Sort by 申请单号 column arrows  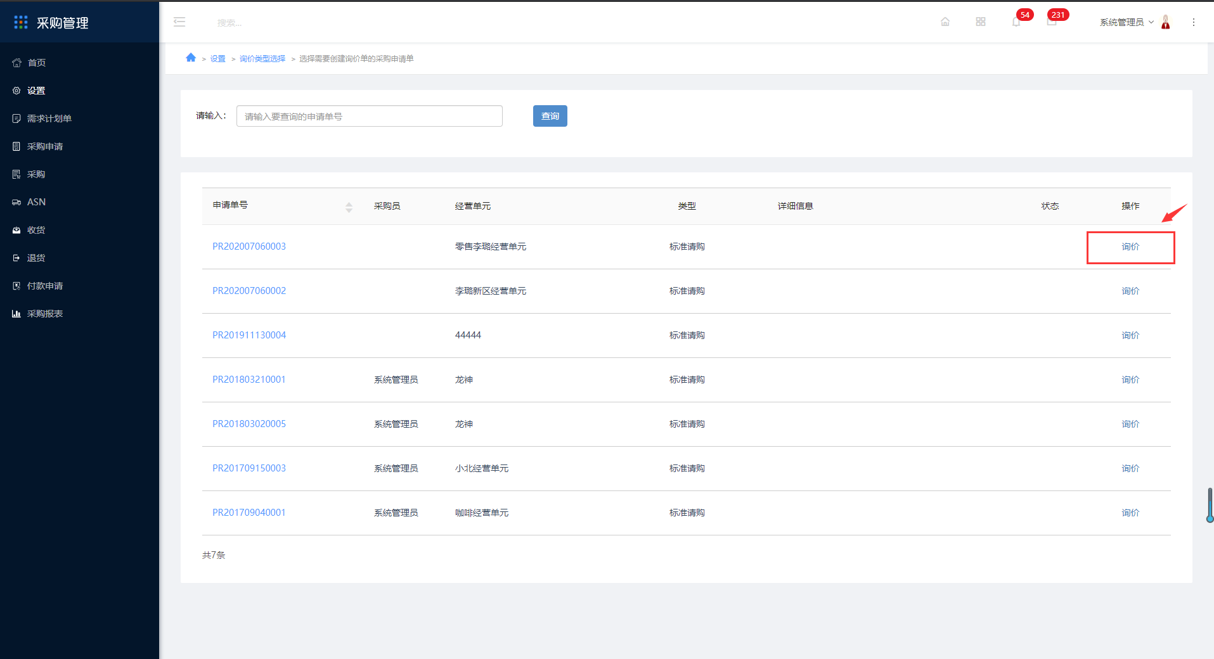point(349,207)
